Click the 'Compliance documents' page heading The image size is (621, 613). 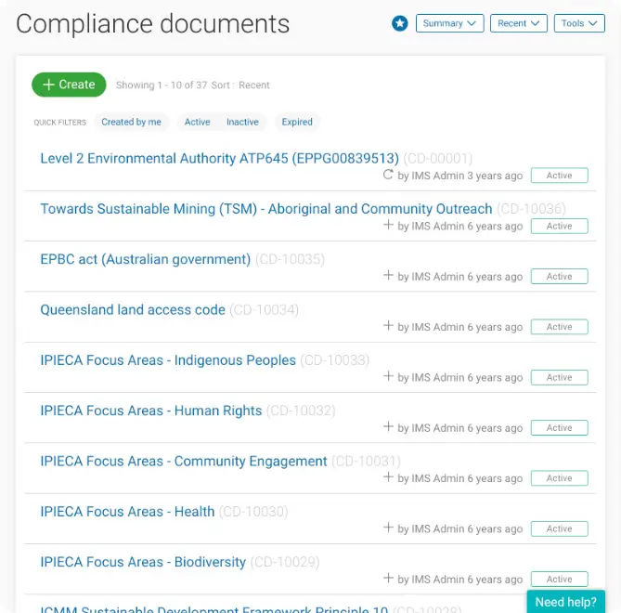click(153, 23)
